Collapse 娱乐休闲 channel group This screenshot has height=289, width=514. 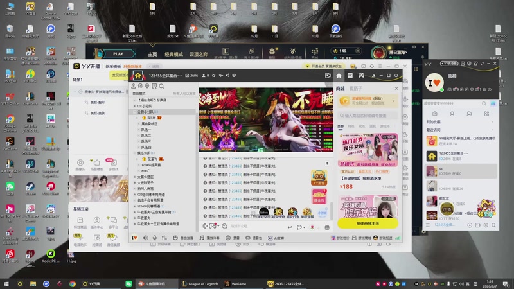click(134, 153)
